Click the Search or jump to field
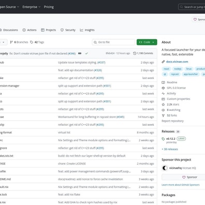Screen dimensions: 205x205 [x=192, y=7]
